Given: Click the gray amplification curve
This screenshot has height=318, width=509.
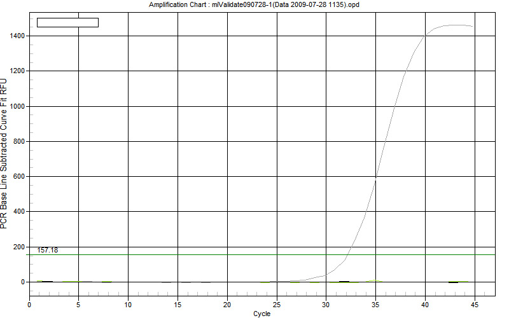Looking at the screenshot, I should point(386,141).
